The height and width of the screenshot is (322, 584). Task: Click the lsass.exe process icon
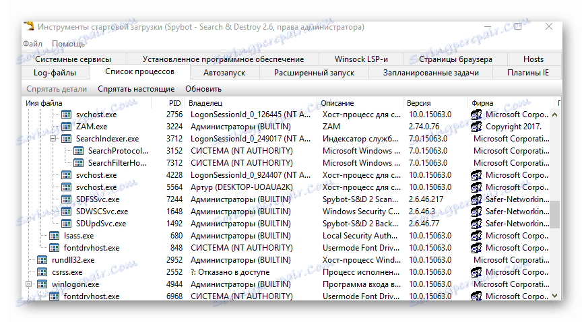tap(54, 236)
